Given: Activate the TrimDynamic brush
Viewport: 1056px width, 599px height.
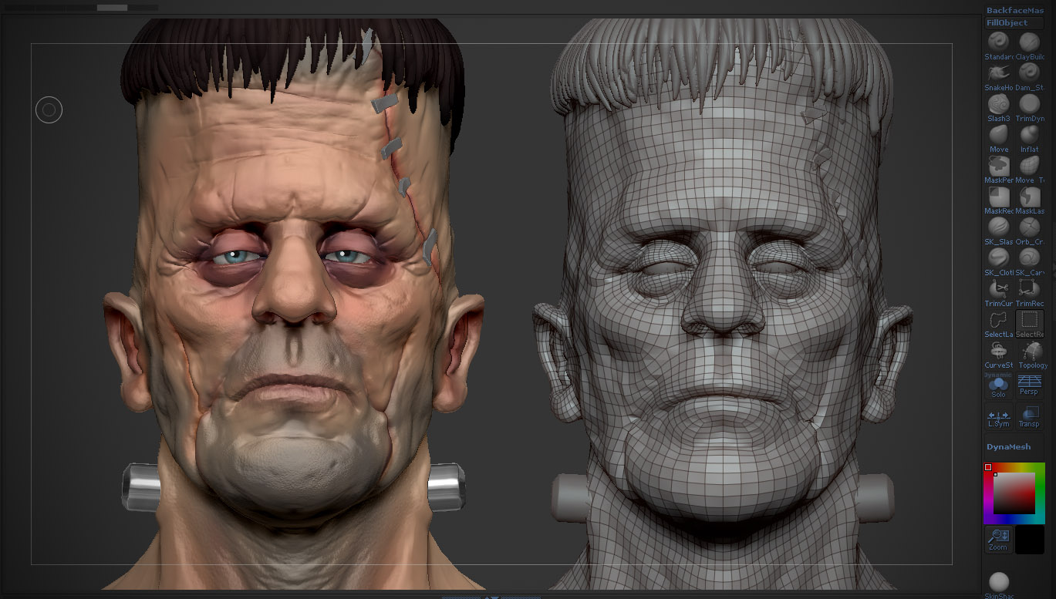Looking at the screenshot, I should click(x=1030, y=108).
